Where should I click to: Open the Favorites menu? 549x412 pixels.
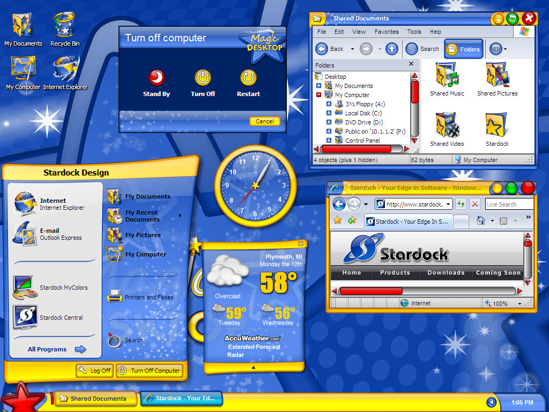(x=387, y=32)
